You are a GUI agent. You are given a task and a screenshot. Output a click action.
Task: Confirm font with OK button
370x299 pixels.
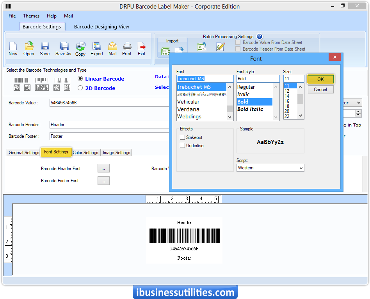[x=320, y=79]
